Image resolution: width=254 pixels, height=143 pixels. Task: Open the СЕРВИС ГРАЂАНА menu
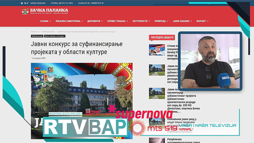coord(117,21)
